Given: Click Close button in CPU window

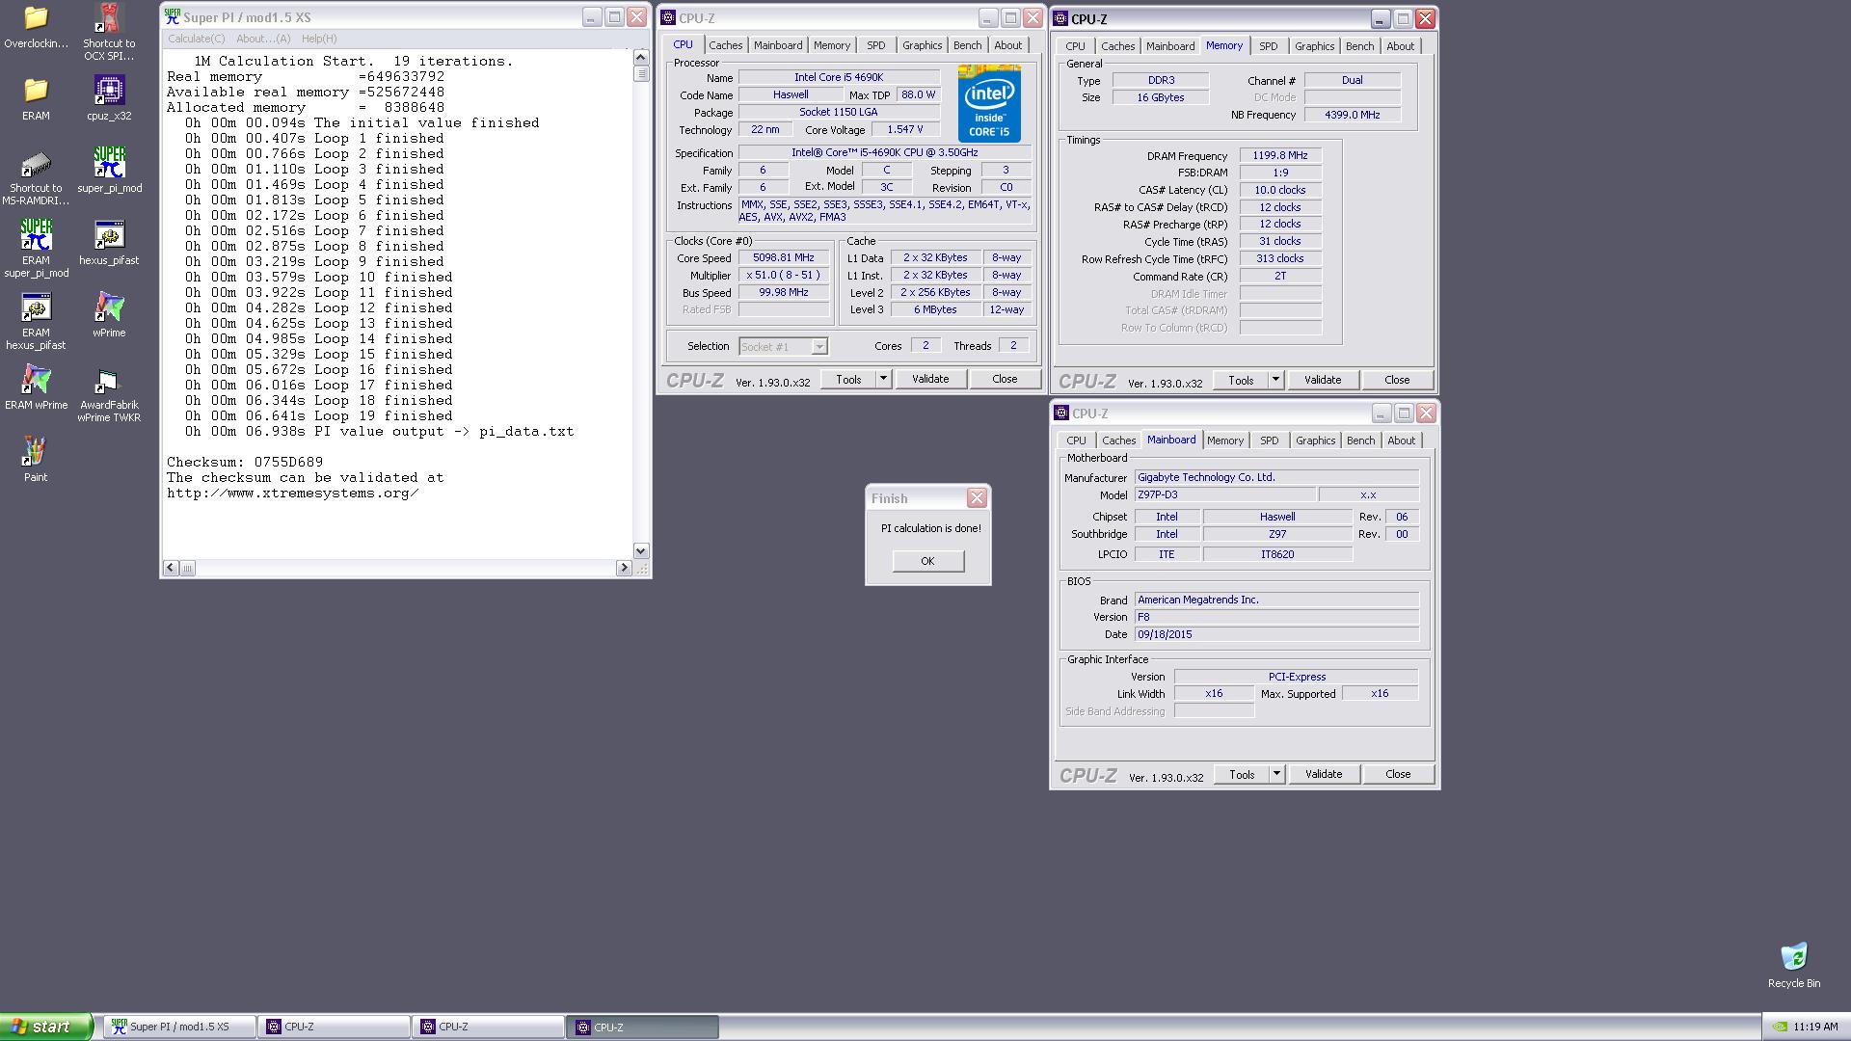Looking at the screenshot, I should tap(1005, 379).
